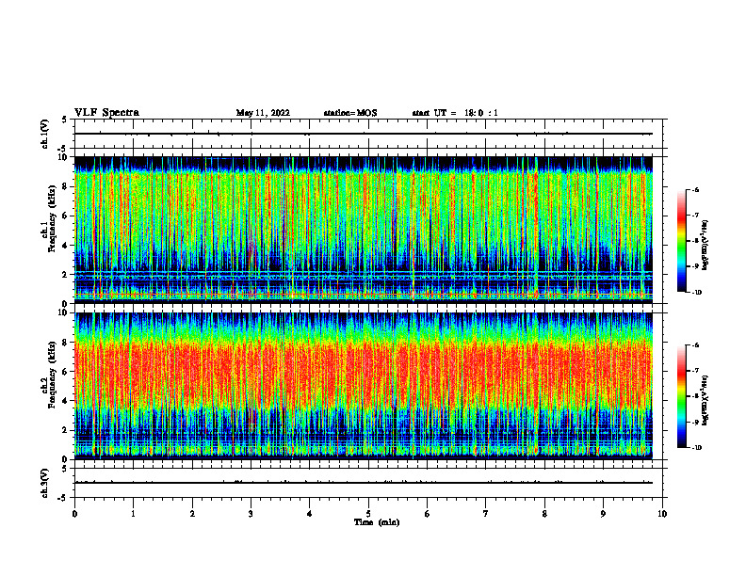Click the time-axis tick label "1"

click(133, 514)
